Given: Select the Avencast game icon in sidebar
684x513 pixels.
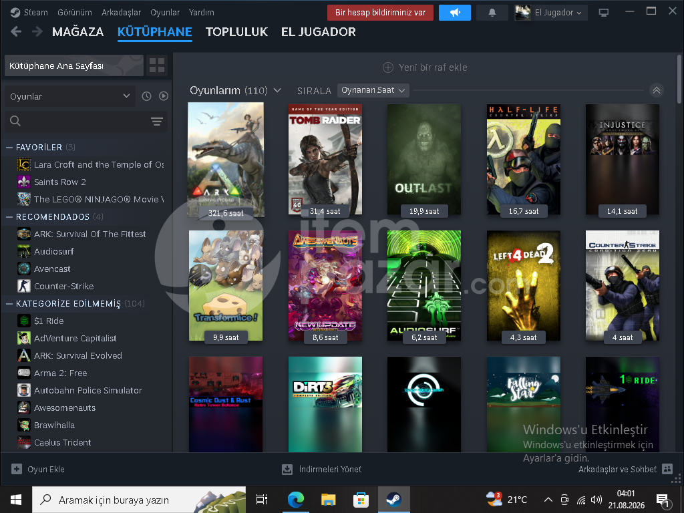Looking at the screenshot, I should pyautogui.click(x=23, y=269).
